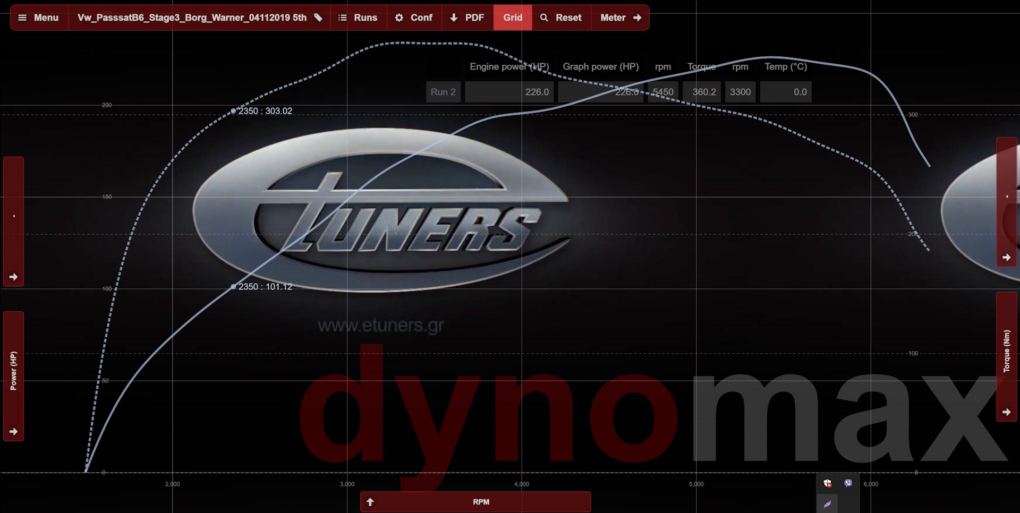Click the RPM axis label bar

point(475,502)
